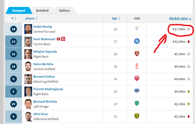Screen dimensions: 195x124
Task: Sort the table by Age column
Action: pyautogui.click(x=116, y=18)
